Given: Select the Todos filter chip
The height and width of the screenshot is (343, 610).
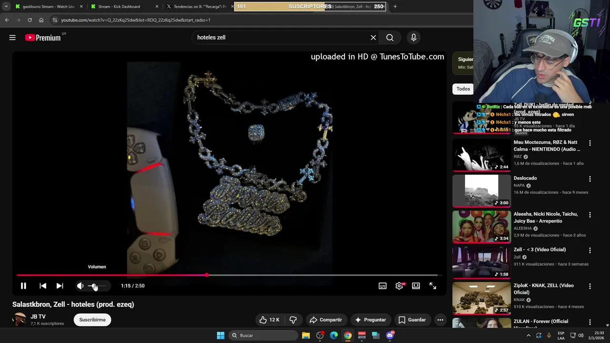Looking at the screenshot, I should coord(463,89).
